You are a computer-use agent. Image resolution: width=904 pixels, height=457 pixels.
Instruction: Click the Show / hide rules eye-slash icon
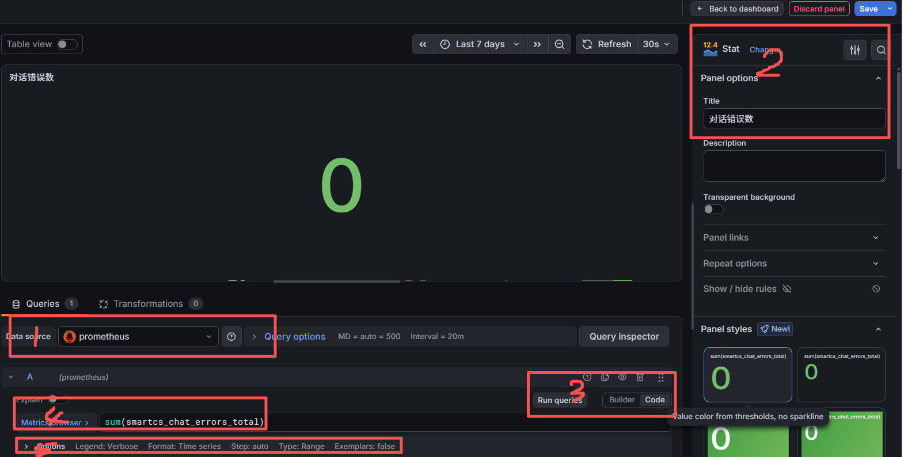tap(787, 289)
